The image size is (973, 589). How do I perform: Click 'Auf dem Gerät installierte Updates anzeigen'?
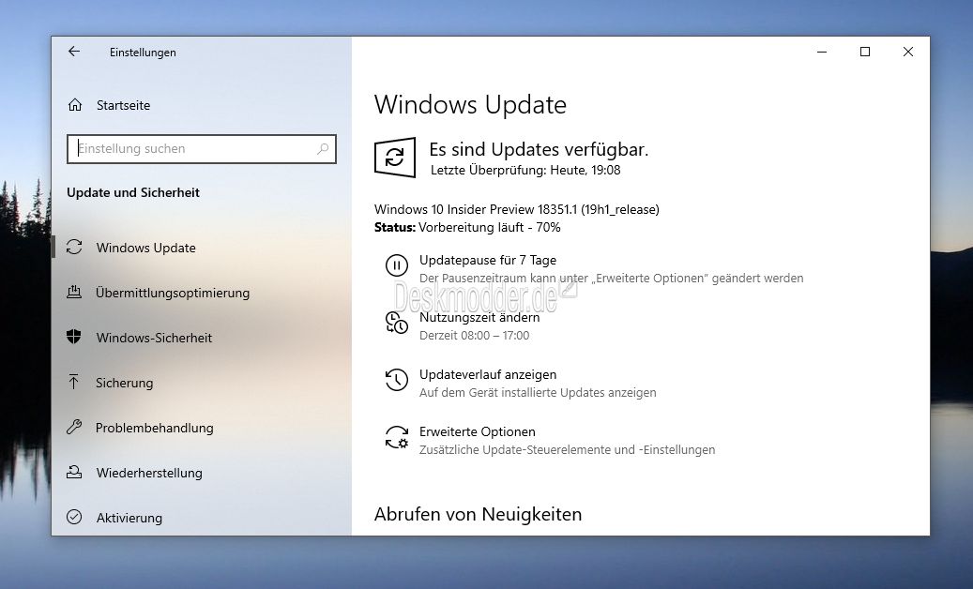coord(538,392)
